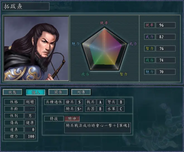
Task: Click the 統率 value field showing 96
Action: (x=166, y=25)
